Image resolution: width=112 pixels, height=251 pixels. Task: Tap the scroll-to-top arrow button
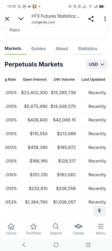tap(99, 211)
